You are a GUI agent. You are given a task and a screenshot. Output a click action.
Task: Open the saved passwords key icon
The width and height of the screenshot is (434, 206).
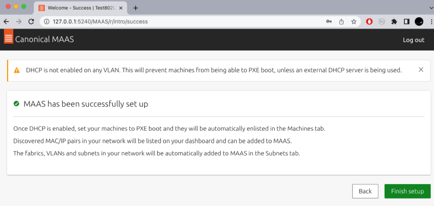point(329,22)
